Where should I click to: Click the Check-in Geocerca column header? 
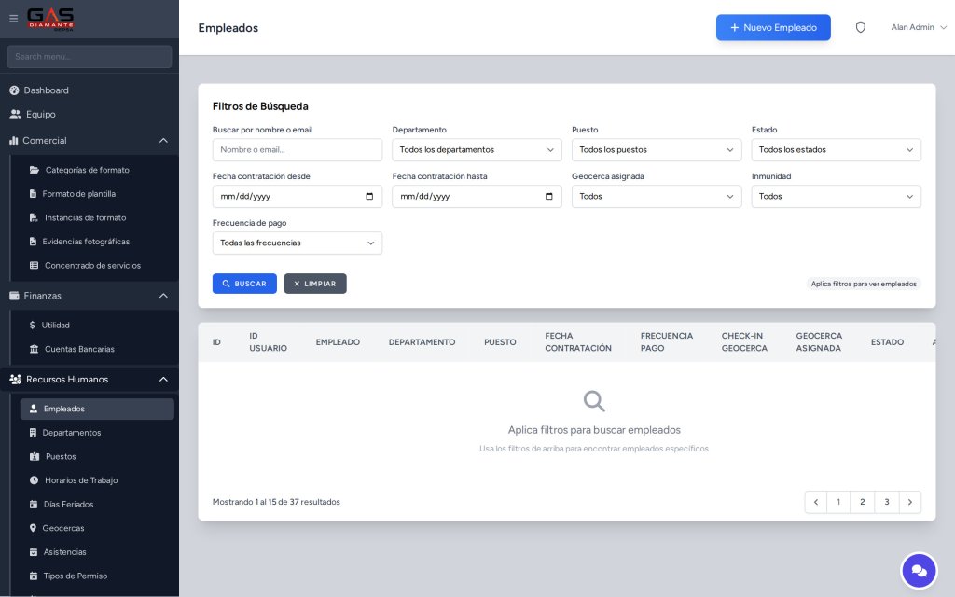pyautogui.click(x=744, y=341)
